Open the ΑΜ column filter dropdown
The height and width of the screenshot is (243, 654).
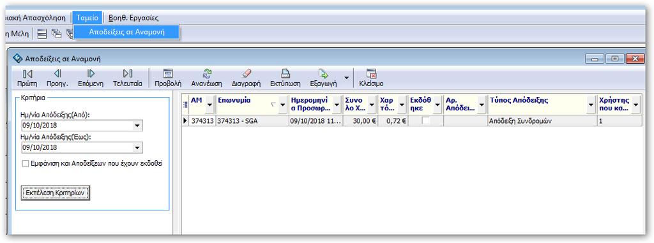pyautogui.click(x=209, y=105)
